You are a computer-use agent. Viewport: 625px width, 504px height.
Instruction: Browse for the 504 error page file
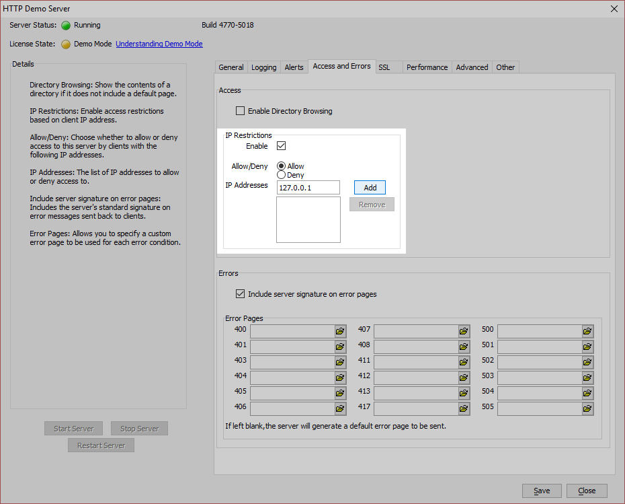pyautogui.click(x=587, y=393)
